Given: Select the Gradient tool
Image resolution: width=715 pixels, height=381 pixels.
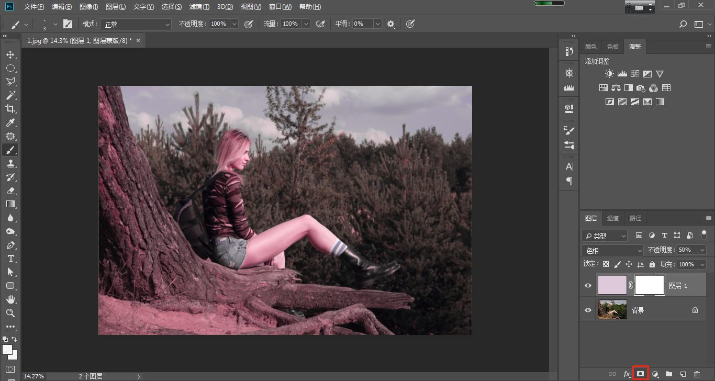Looking at the screenshot, I should pyautogui.click(x=10, y=204).
